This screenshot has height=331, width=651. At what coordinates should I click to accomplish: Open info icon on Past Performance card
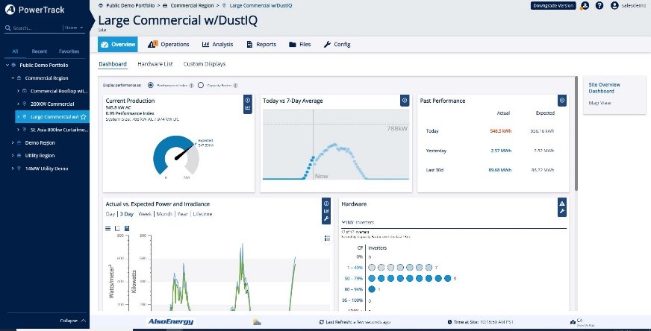pyautogui.click(x=561, y=101)
